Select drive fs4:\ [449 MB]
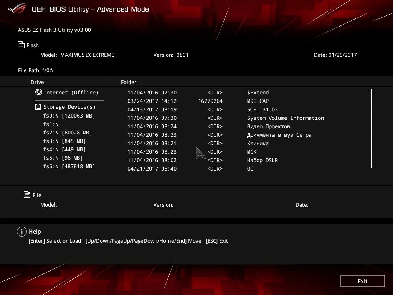Viewport: 393px width, 295px height. 64,149
